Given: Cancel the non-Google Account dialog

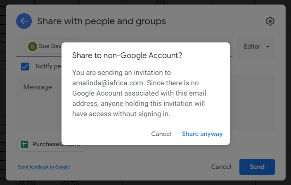Looking at the screenshot, I should click(161, 134).
